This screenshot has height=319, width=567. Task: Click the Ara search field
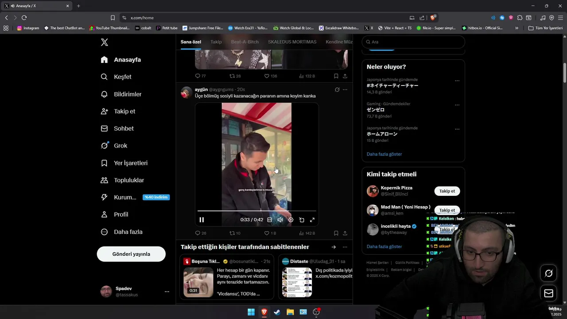point(413,42)
